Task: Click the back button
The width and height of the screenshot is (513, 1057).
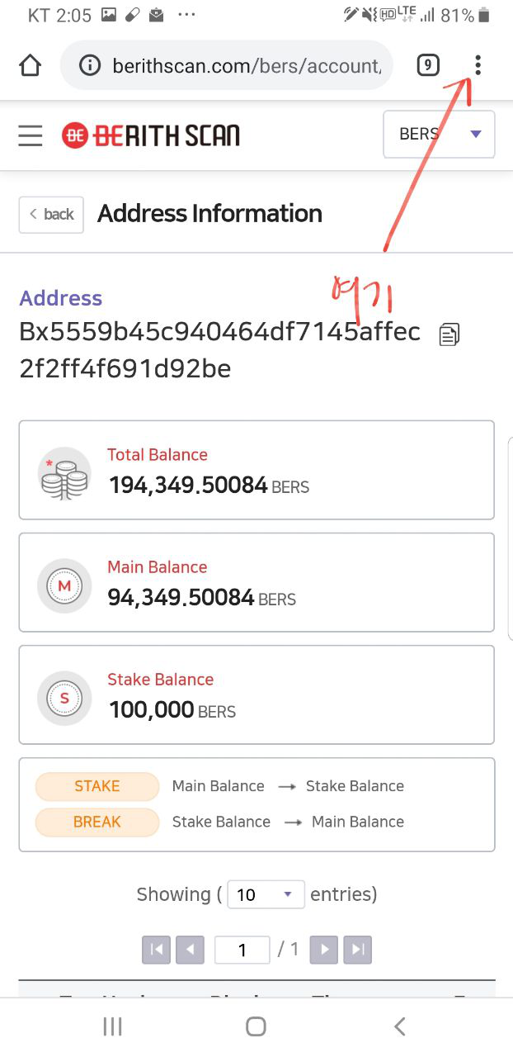Action: click(x=51, y=214)
